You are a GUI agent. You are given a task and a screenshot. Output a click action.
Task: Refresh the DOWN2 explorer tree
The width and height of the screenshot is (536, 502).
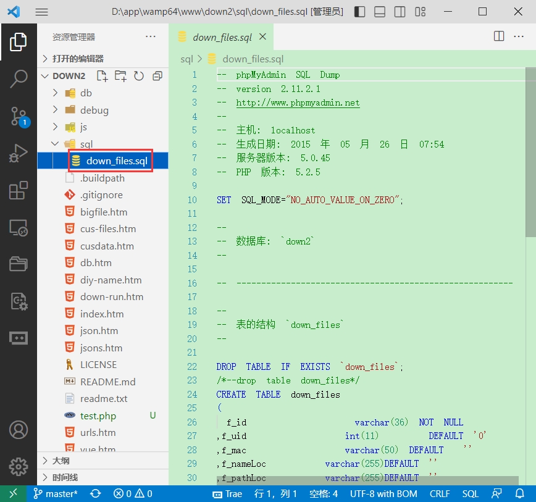tap(139, 76)
